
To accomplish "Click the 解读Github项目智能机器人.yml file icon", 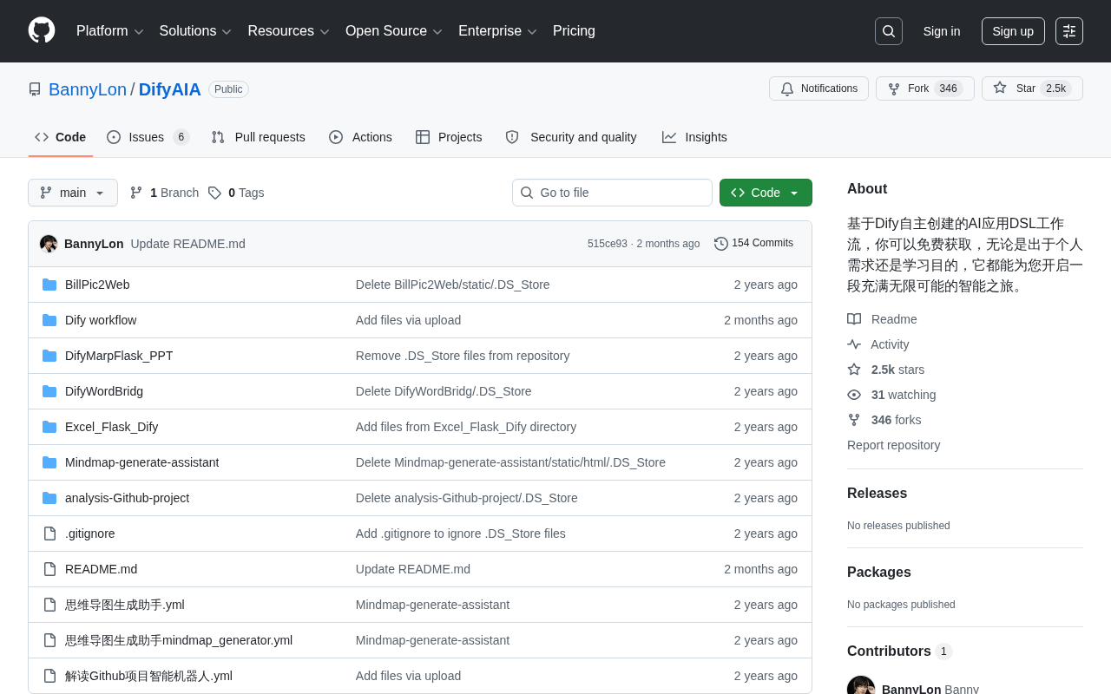I will point(49,676).
